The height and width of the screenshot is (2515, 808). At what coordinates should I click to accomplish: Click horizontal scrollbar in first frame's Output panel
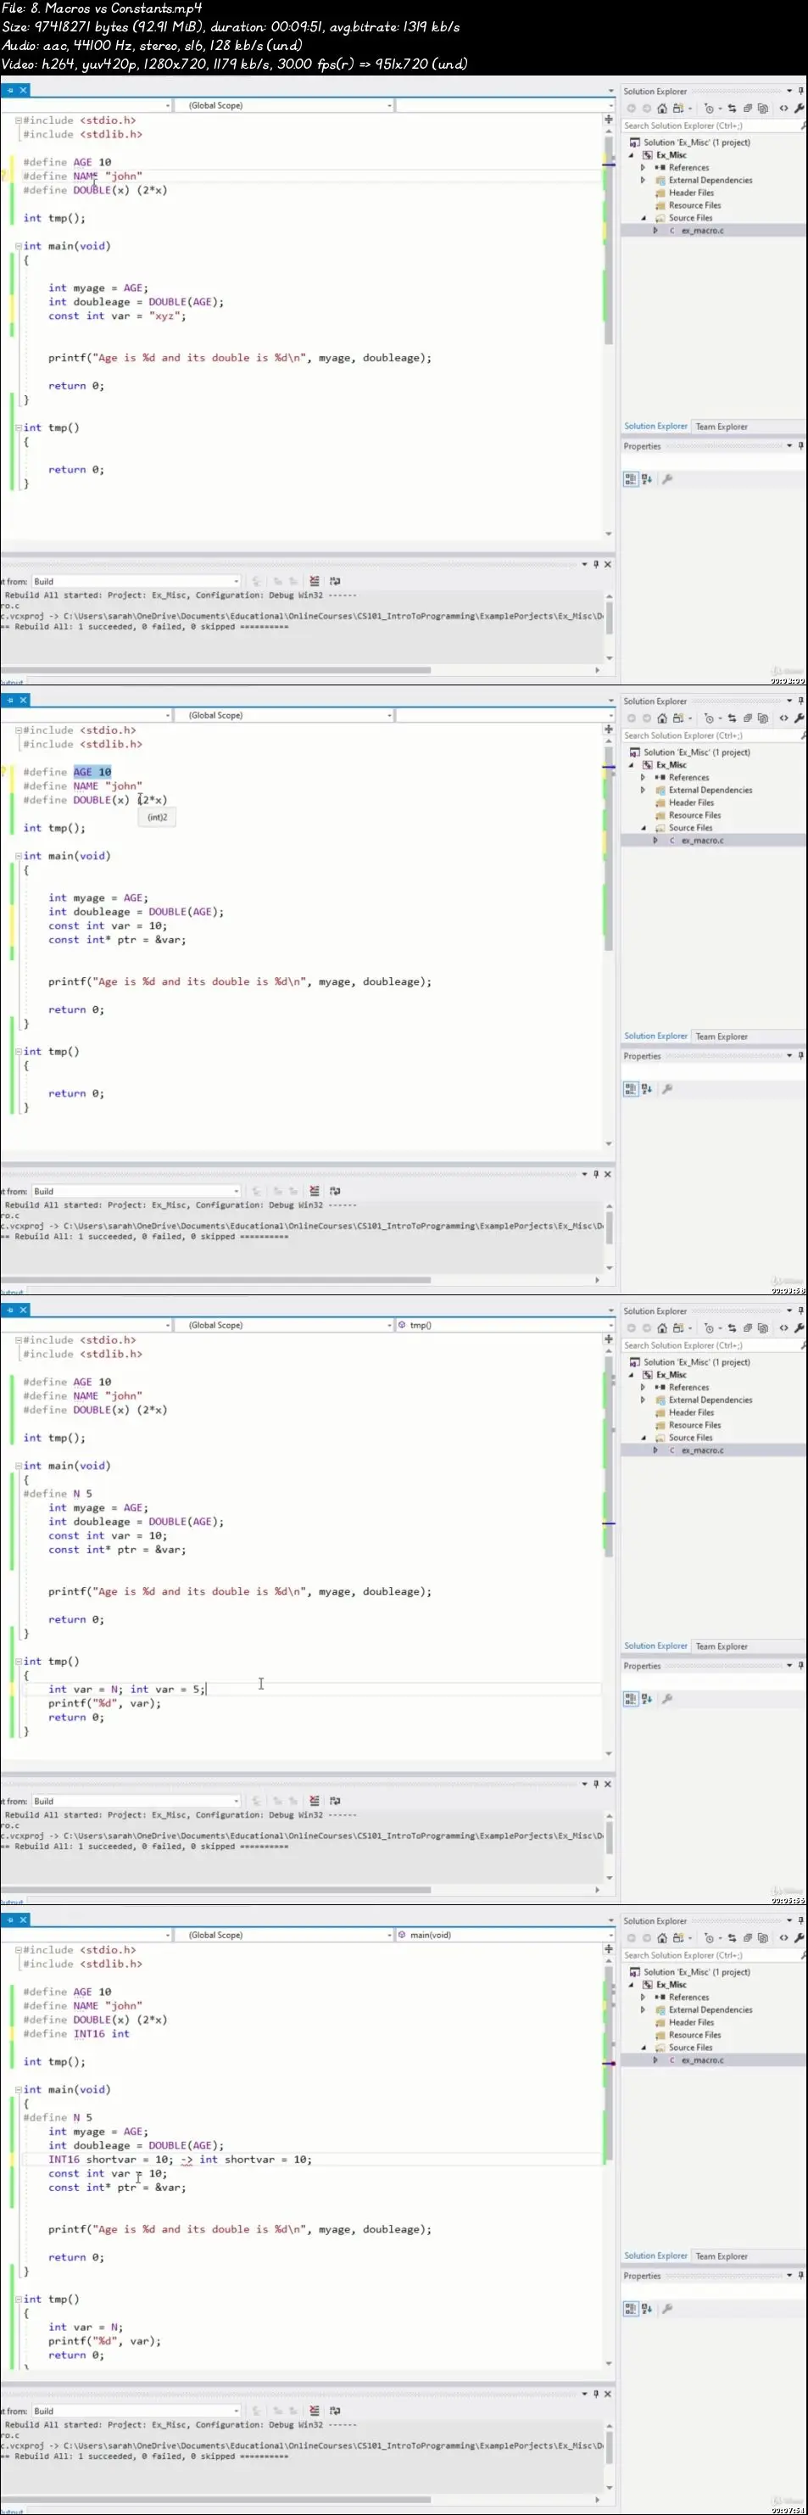click(x=215, y=670)
